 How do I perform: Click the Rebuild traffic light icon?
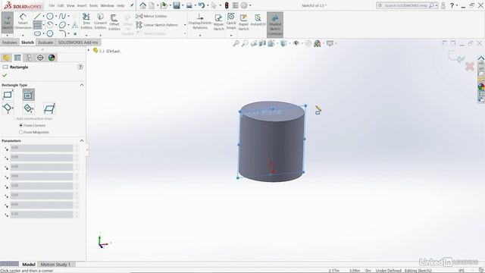[227, 5]
